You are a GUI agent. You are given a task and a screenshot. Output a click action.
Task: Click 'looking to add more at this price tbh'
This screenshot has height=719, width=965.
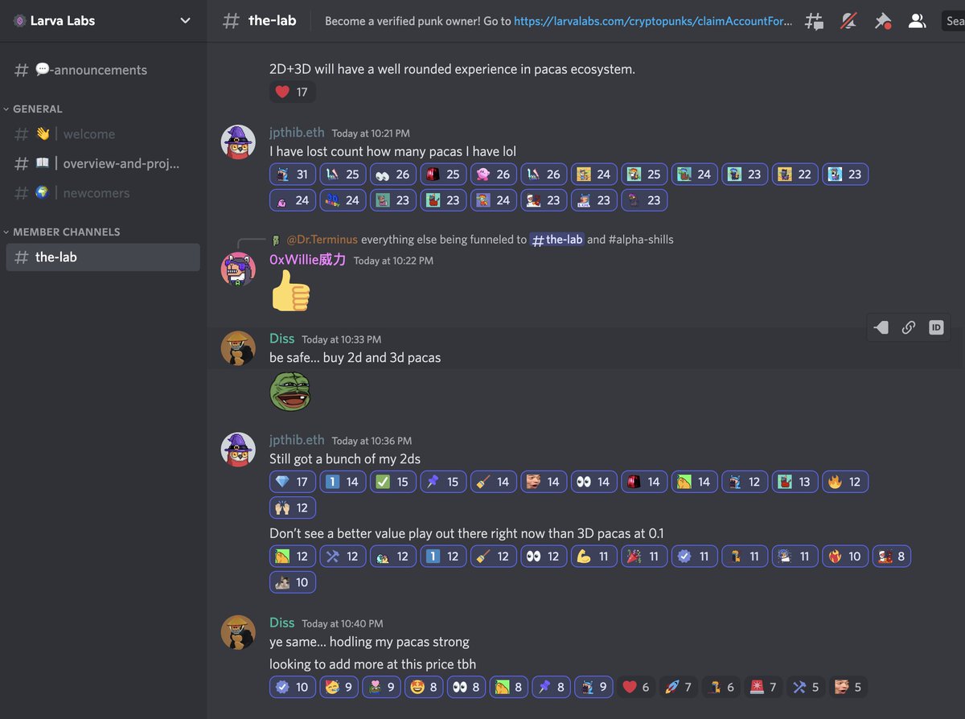coord(372,664)
